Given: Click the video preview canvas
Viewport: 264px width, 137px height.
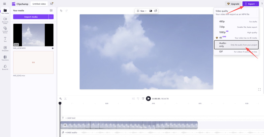Looking at the screenshot, I should pyautogui.click(x=146, y=52).
